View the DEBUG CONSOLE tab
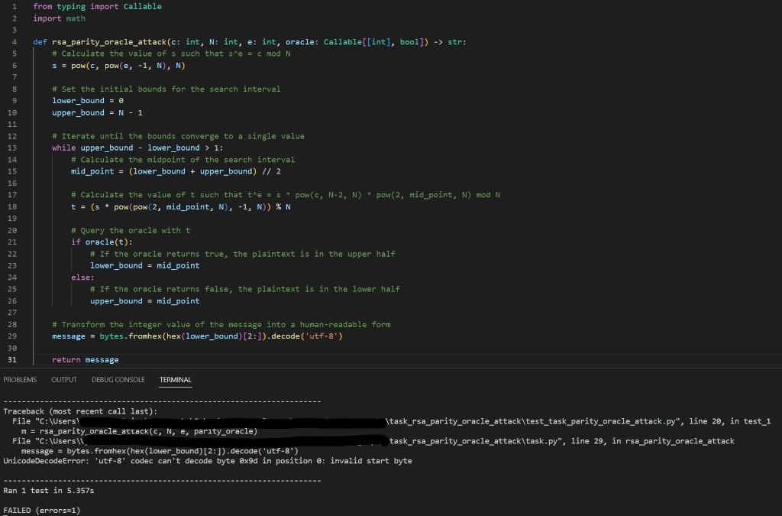782x516 pixels. 118,379
